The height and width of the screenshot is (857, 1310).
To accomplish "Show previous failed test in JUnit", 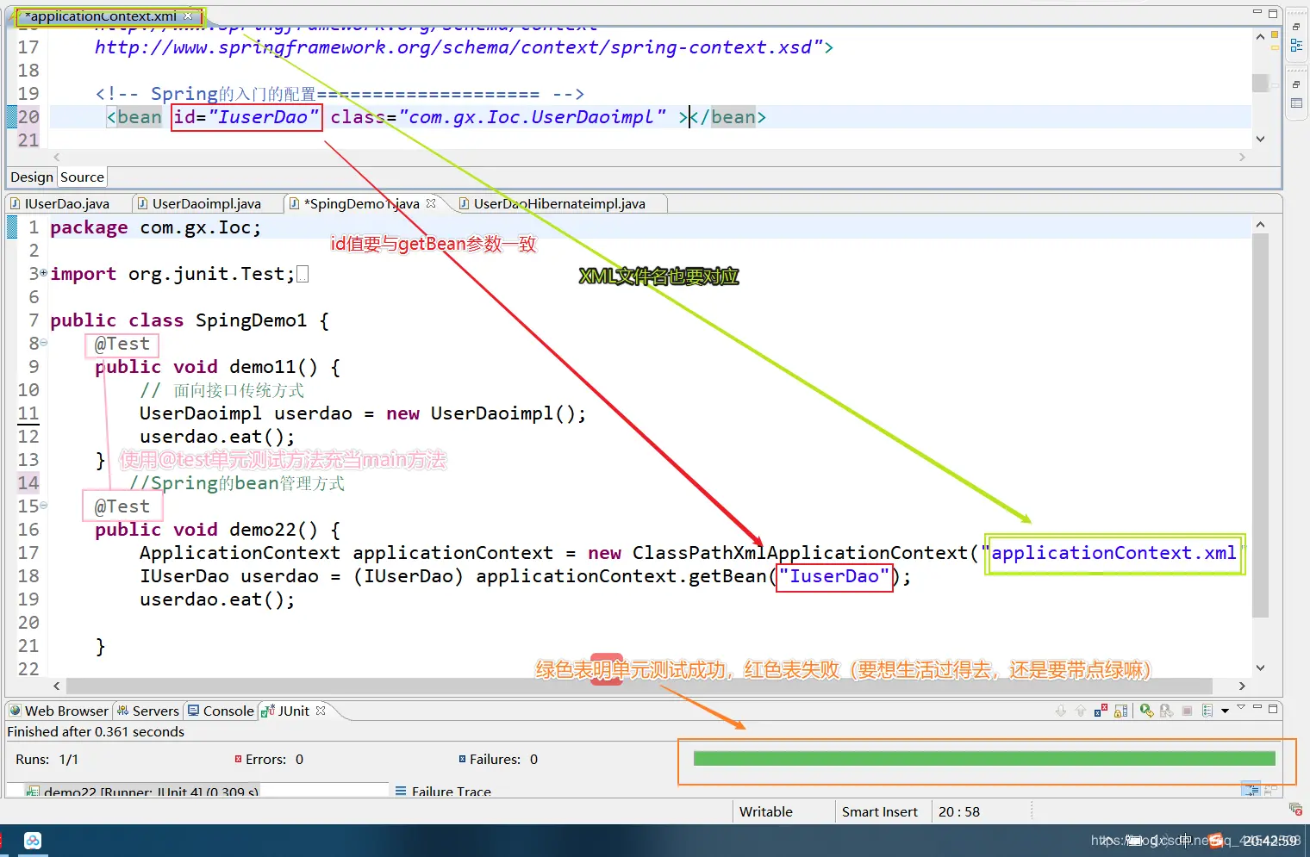I will 1081,711.
